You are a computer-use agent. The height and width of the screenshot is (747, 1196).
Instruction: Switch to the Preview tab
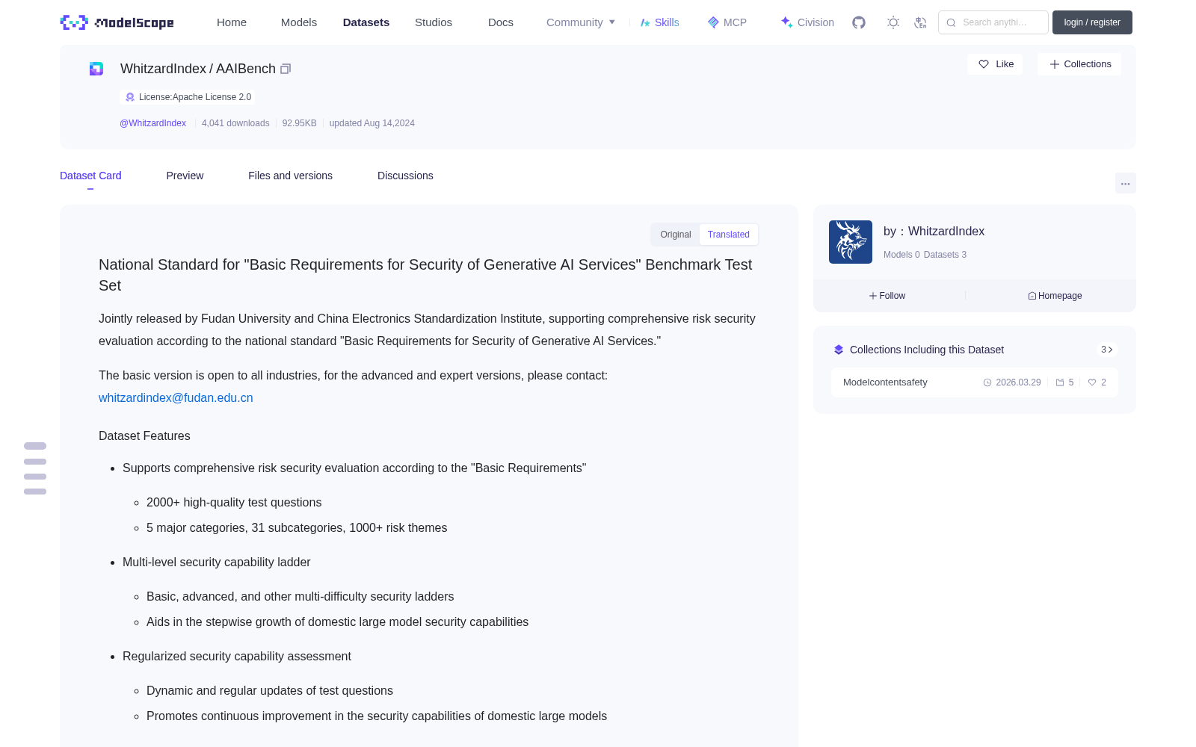pos(185,176)
